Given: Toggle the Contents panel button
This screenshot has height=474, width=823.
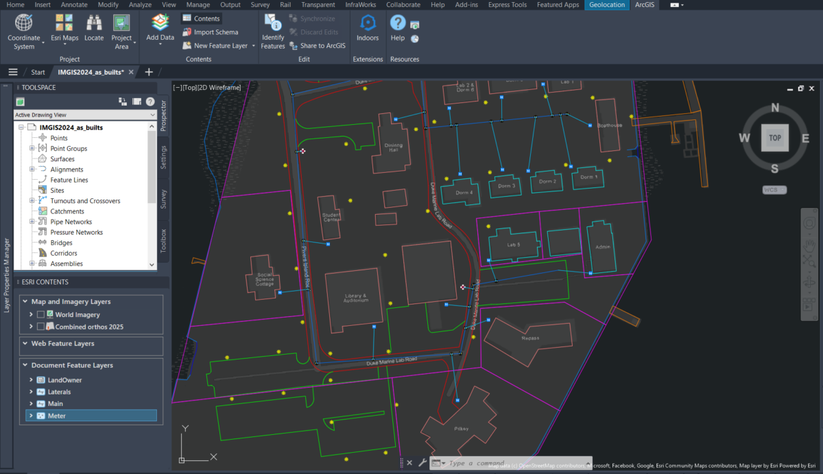Looking at the screenshot, I should 201,18.
